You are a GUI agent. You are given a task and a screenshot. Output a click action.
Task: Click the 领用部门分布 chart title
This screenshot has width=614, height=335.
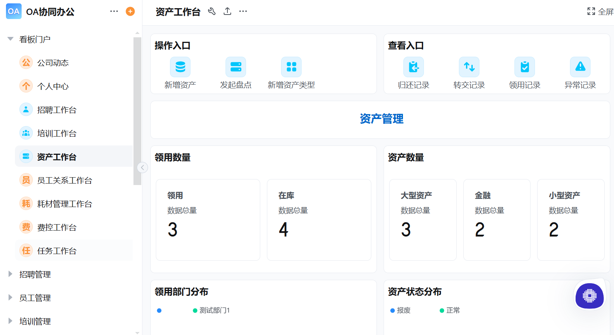click(x=182, y=292)
